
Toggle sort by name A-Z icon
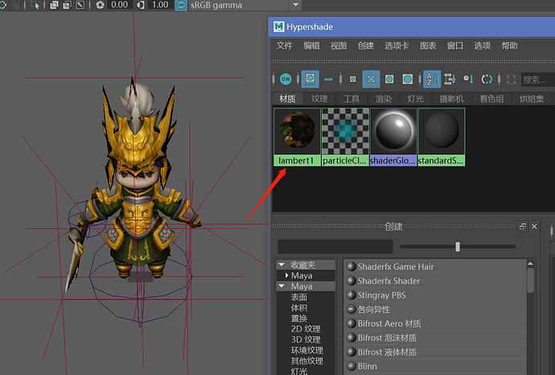pos(432,79)
